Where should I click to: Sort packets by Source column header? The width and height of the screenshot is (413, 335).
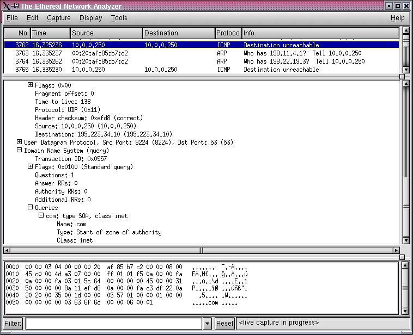pyautogui.click(x=106, y=33)
